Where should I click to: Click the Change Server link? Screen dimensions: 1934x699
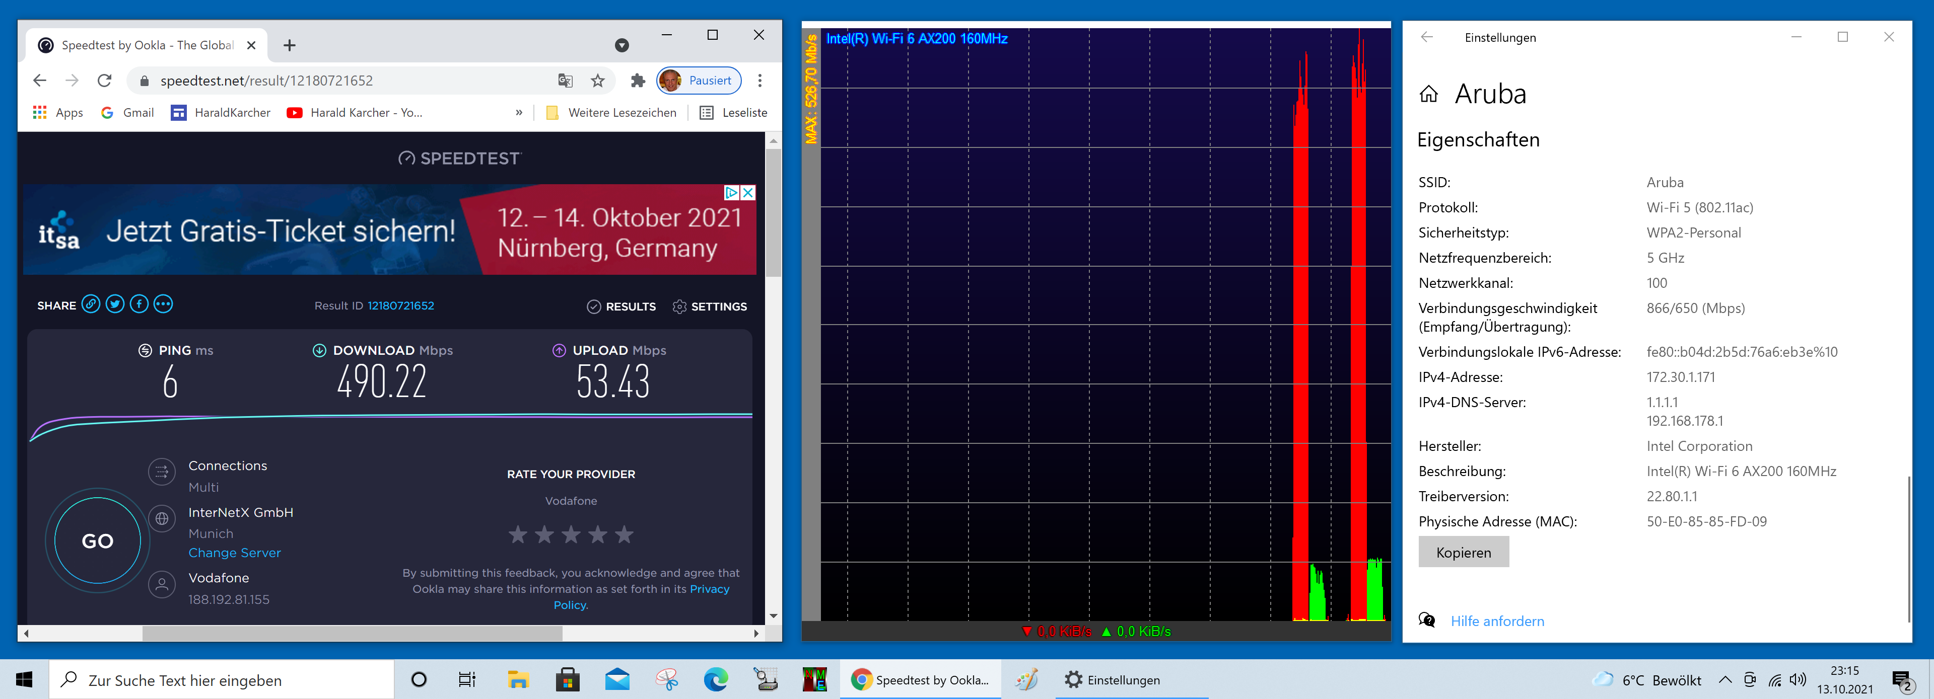click(x=234, y=553)
